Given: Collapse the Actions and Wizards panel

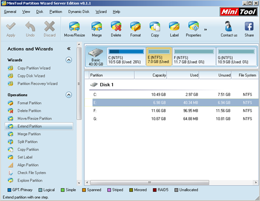Looking at the screenshot, I should 69,48.
